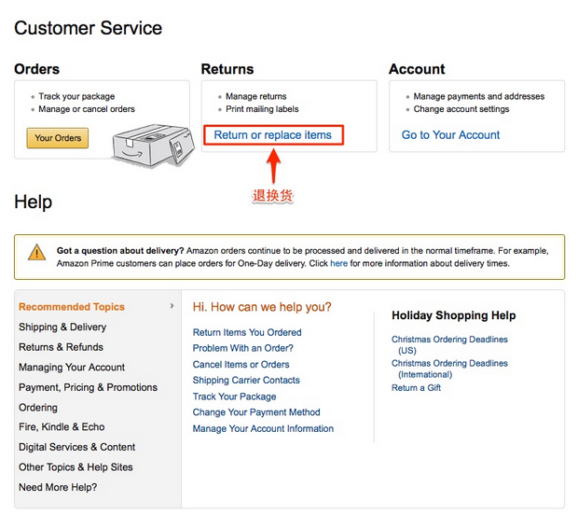Screen dimensions: 578x515
Task: Click the Return a Gift link
Action: (417, 388)
